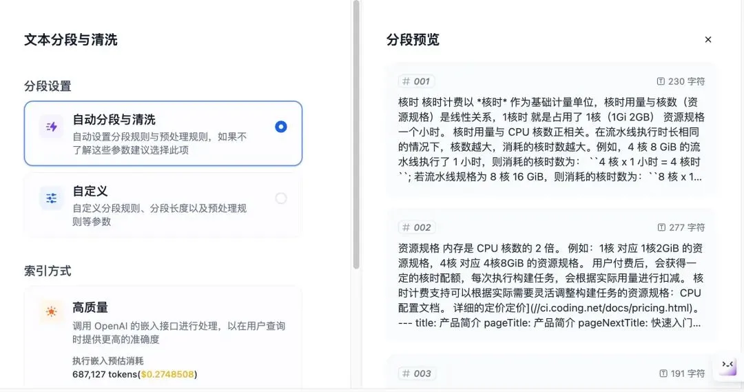Click the left panel vertical scrollbar

[x=356, y=134]
